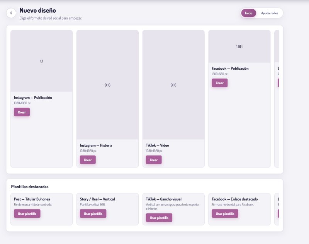
Task: Switch to the Ayuda redes tab
Action: click(269, 13)
